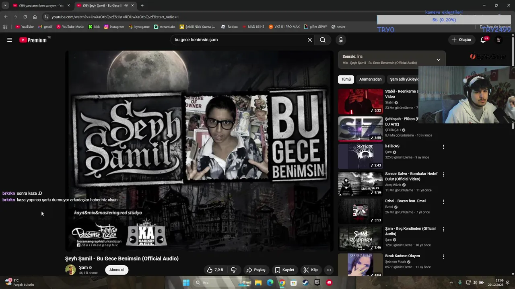515x289 pixels.
Task: Launch File Explorer from the taskbar
Action: 258,283
